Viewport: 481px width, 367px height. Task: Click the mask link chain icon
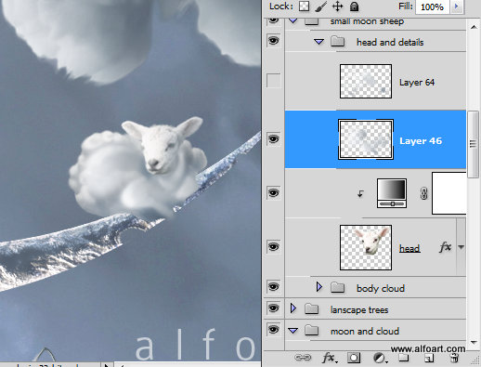[423, 193]
